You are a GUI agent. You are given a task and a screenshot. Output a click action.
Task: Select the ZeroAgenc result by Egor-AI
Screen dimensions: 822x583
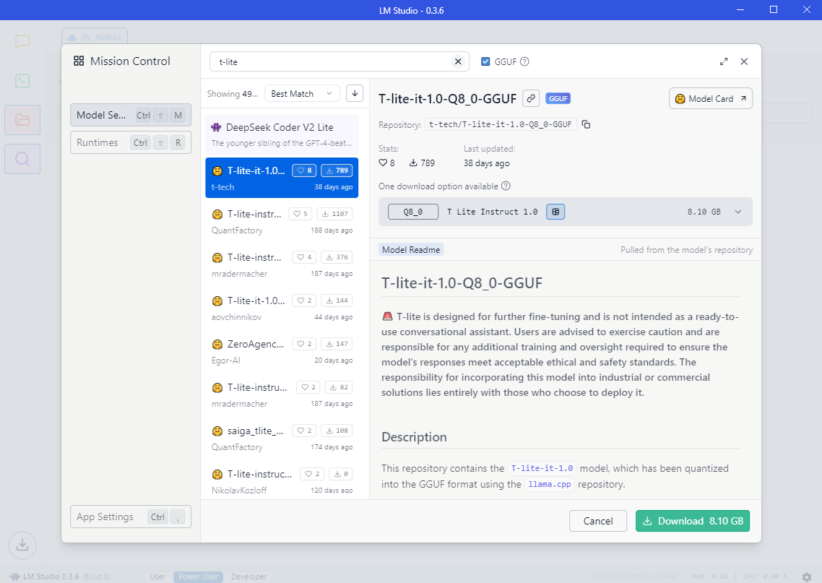pyautogui.click(x=282, y=352)
